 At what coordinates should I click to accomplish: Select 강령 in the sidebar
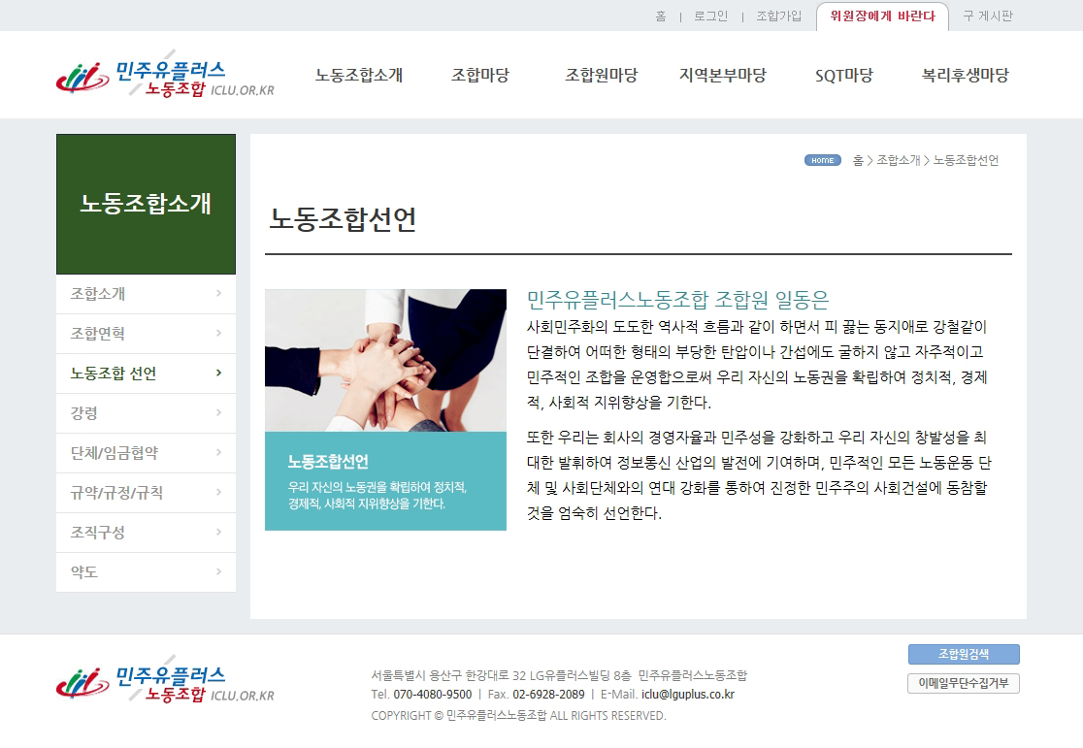tap(146, 413)
